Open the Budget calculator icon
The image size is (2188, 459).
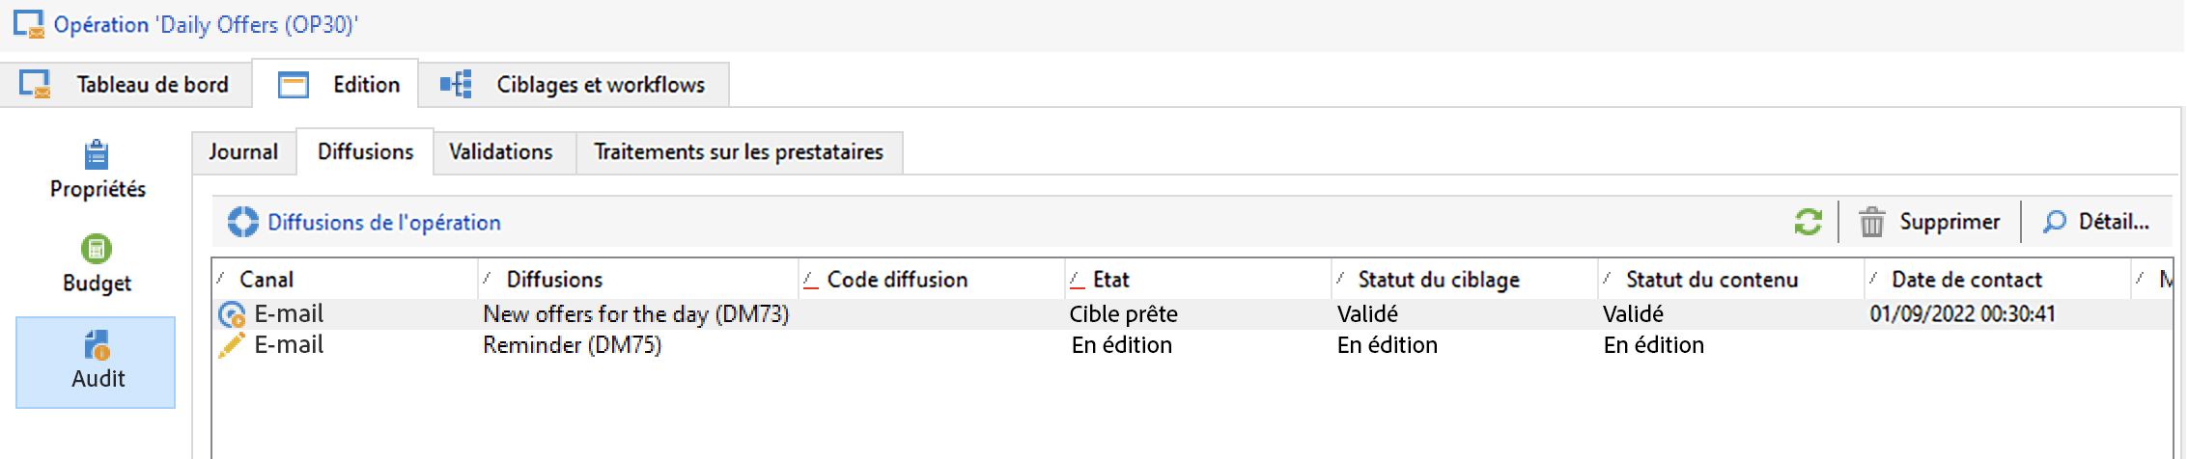point(97,249)
